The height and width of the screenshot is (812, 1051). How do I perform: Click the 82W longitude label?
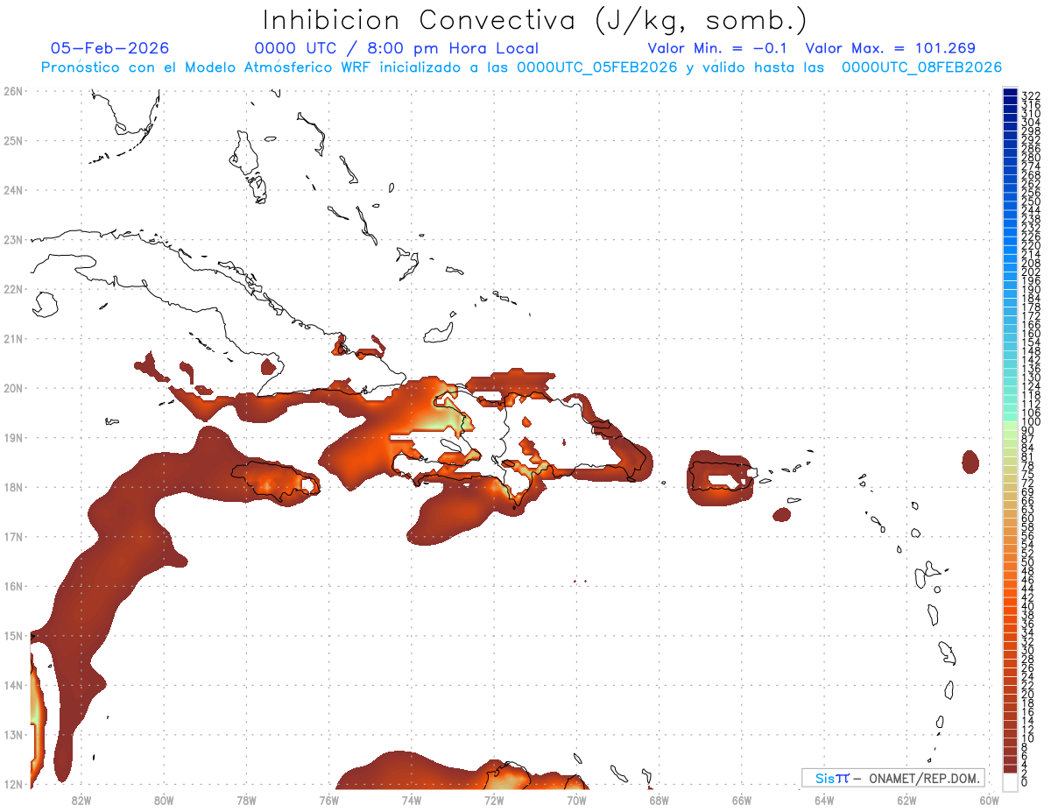pos(81,800)
